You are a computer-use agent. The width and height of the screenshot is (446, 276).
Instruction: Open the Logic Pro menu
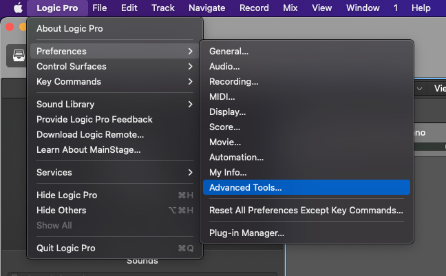coord(57,8)
